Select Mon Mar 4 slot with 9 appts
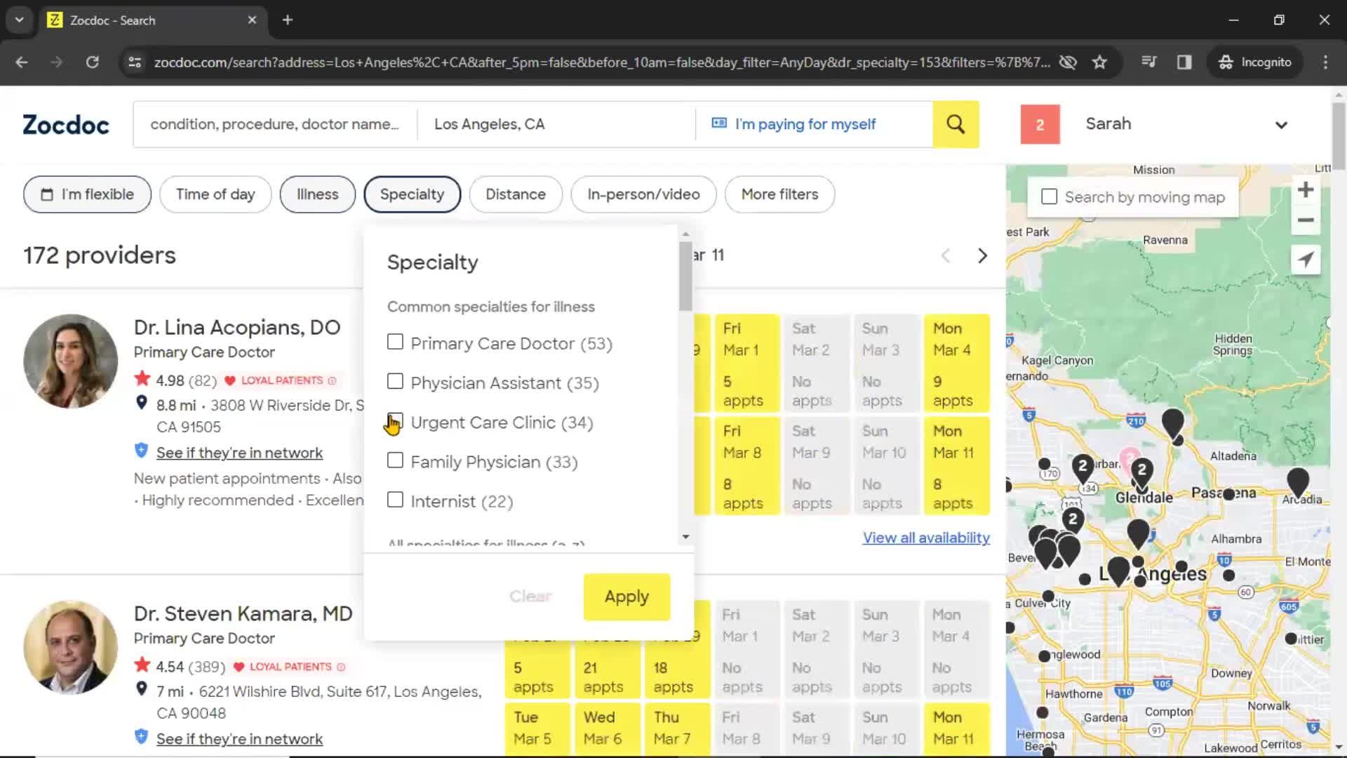The image size is (1347, 758). 957,364
